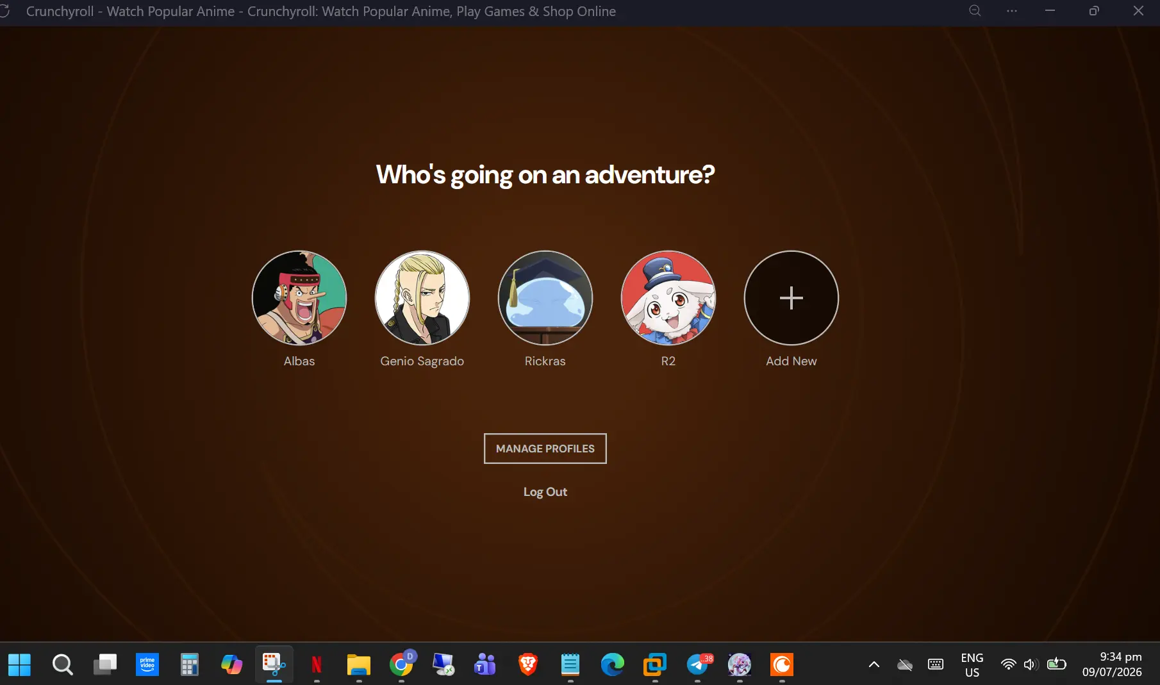This screenshot has width=1160, height=685.
Task: Click the Genio Sagrado name label
Action: [422, 361]
